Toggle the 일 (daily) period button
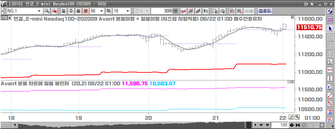 pyautogui.click(x=63, y=11)
